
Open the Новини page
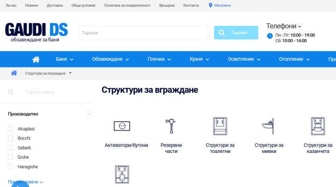[32, 5]
